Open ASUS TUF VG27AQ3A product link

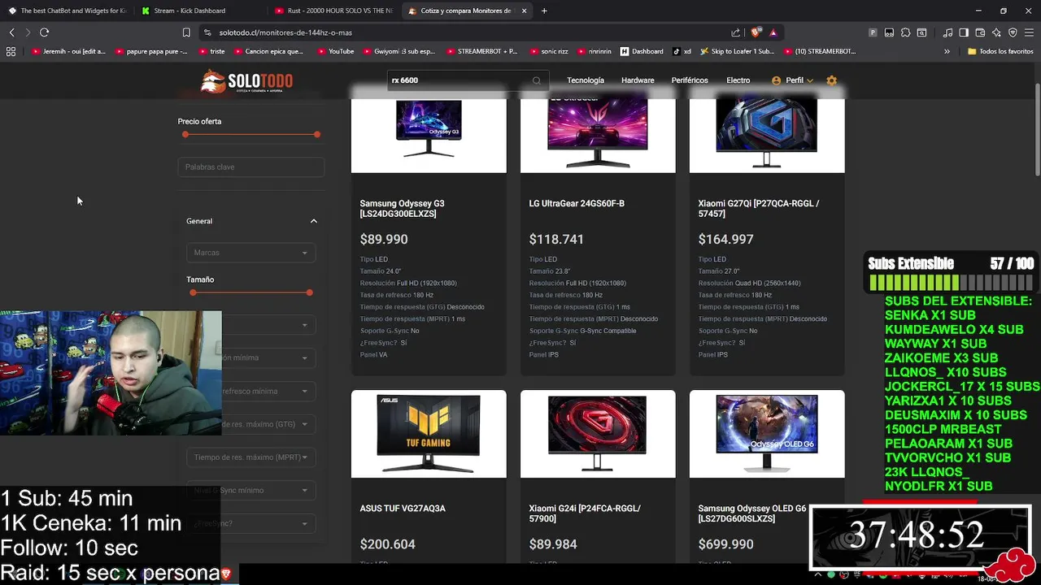tap(403, 509)
